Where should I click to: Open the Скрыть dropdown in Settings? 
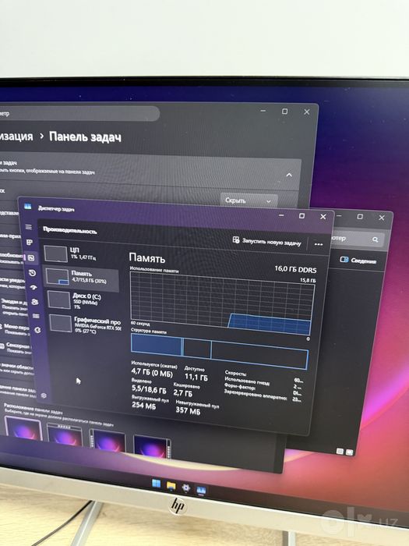[x=249, y=201]
